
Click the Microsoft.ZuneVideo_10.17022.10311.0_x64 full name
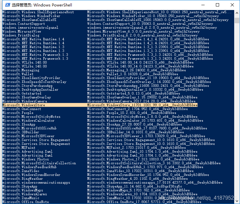coord(140,171)
